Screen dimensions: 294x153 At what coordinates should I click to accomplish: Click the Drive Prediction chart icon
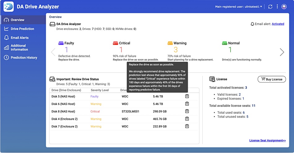pyautogui.click(x=6, y=29)
